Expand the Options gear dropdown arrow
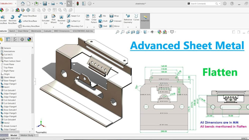249x140 pixels. pos(93,4)
